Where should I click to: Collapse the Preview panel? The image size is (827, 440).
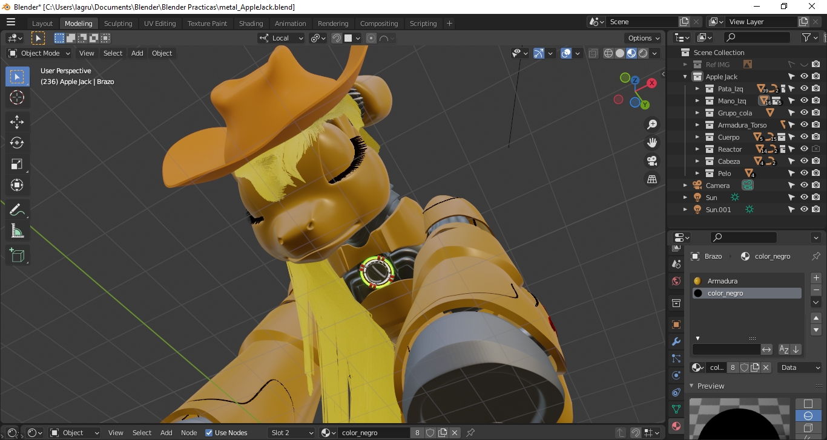click(692, 386)
